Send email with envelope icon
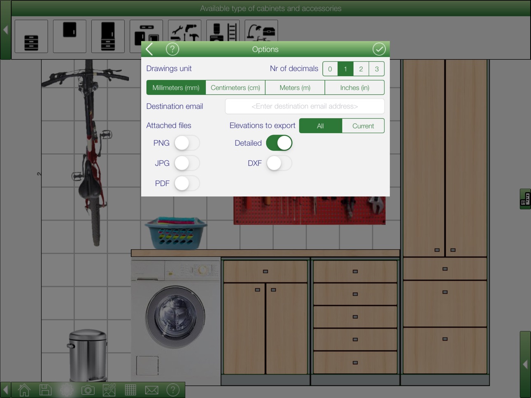 [151, 390]
